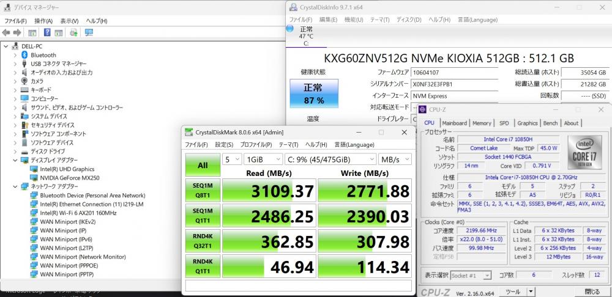Toggle console tree icon in Device Manager

32,33
